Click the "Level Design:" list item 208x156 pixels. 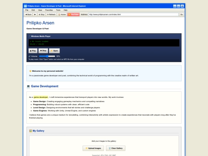[67, 107]
